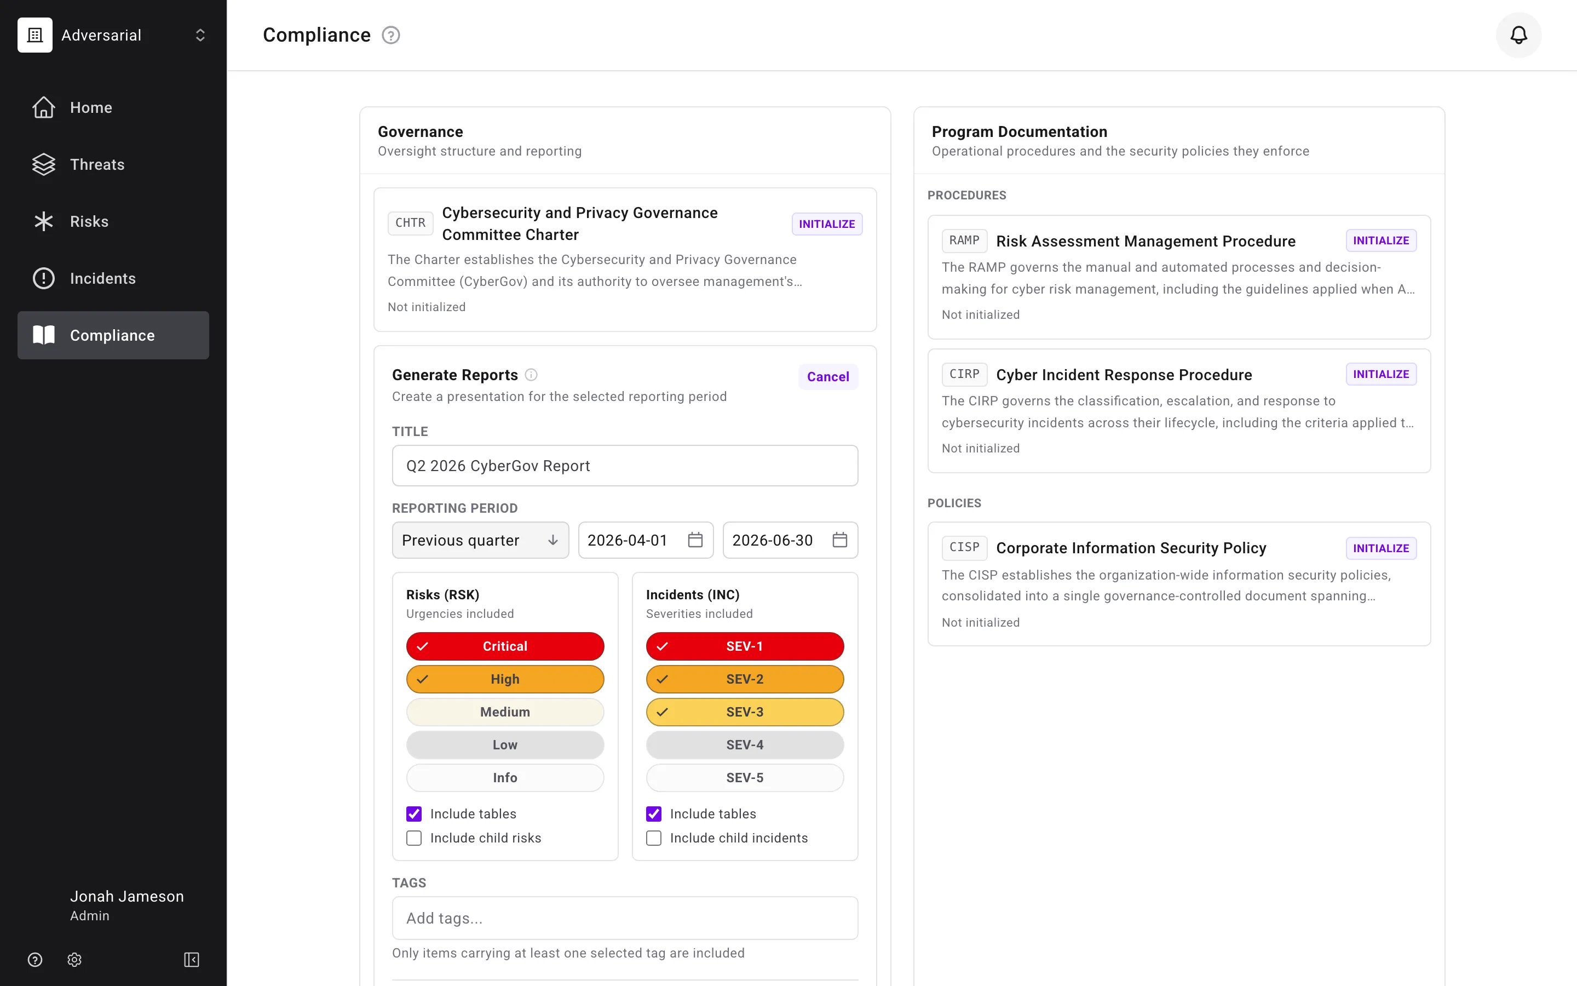Viewport: 1577px width, 986px height.
Task: Click the CIRP code badge
Action: tap(964, 374)
